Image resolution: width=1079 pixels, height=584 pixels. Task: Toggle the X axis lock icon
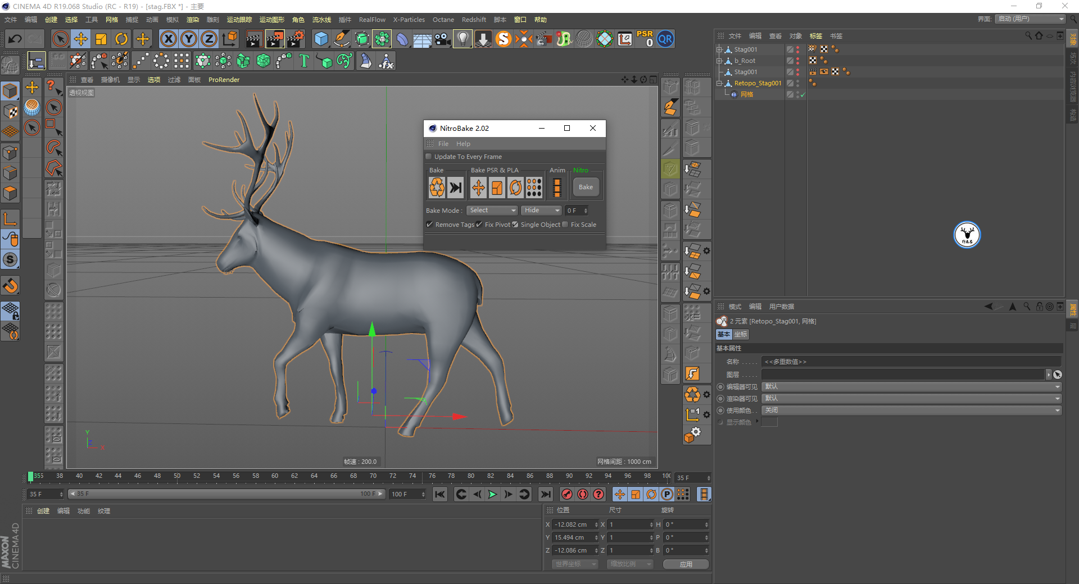point(168,39)
